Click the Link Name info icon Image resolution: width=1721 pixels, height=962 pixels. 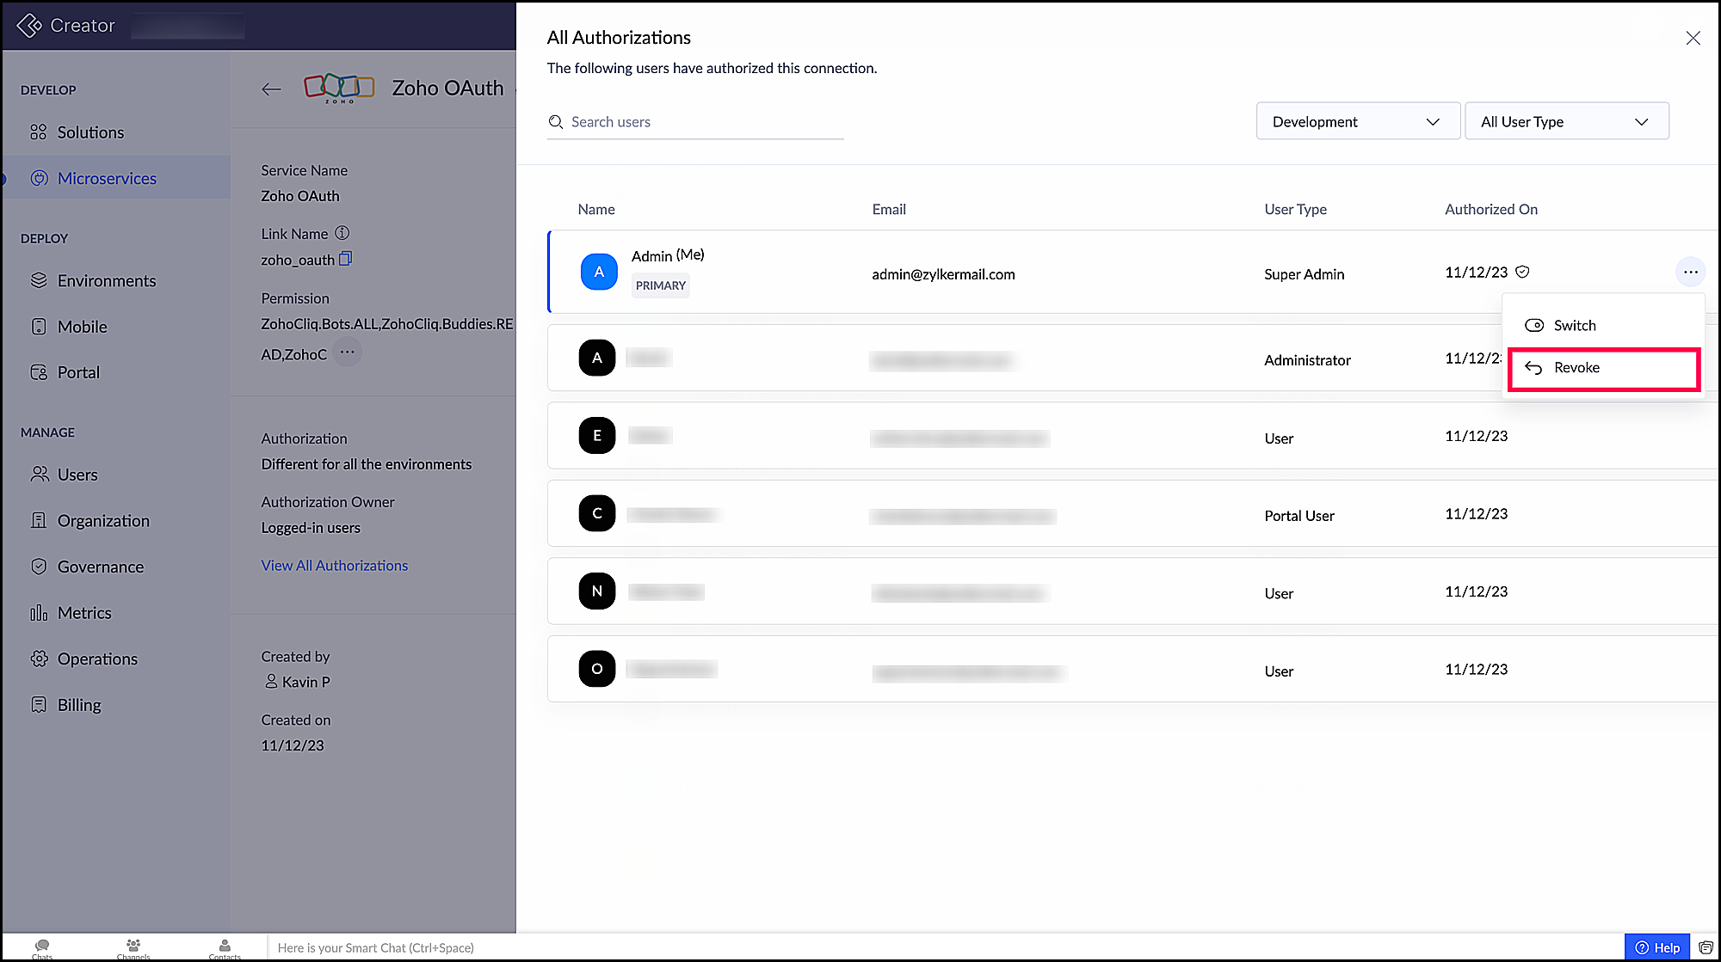coord(342,233)
